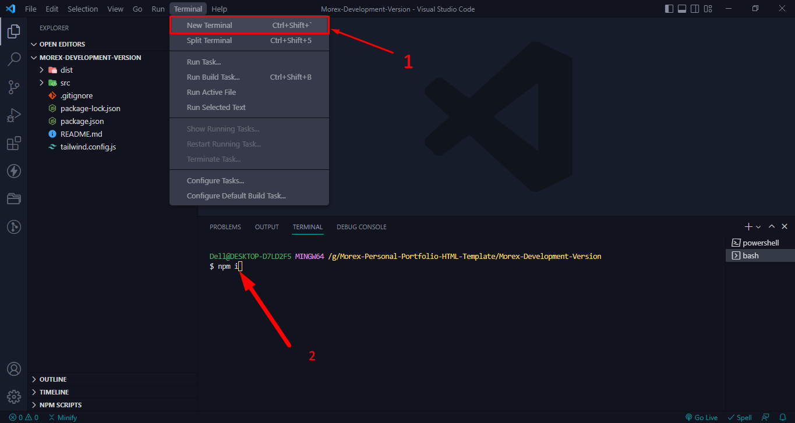Close the terminal panel with the X icon
The height and width of the screenshot is (423, 795).
[785, 226]
